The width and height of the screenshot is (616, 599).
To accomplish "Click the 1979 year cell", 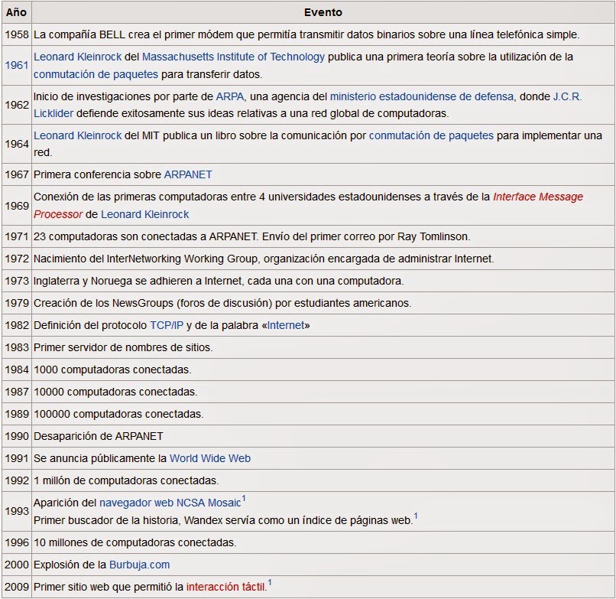I will click(17, 303).
